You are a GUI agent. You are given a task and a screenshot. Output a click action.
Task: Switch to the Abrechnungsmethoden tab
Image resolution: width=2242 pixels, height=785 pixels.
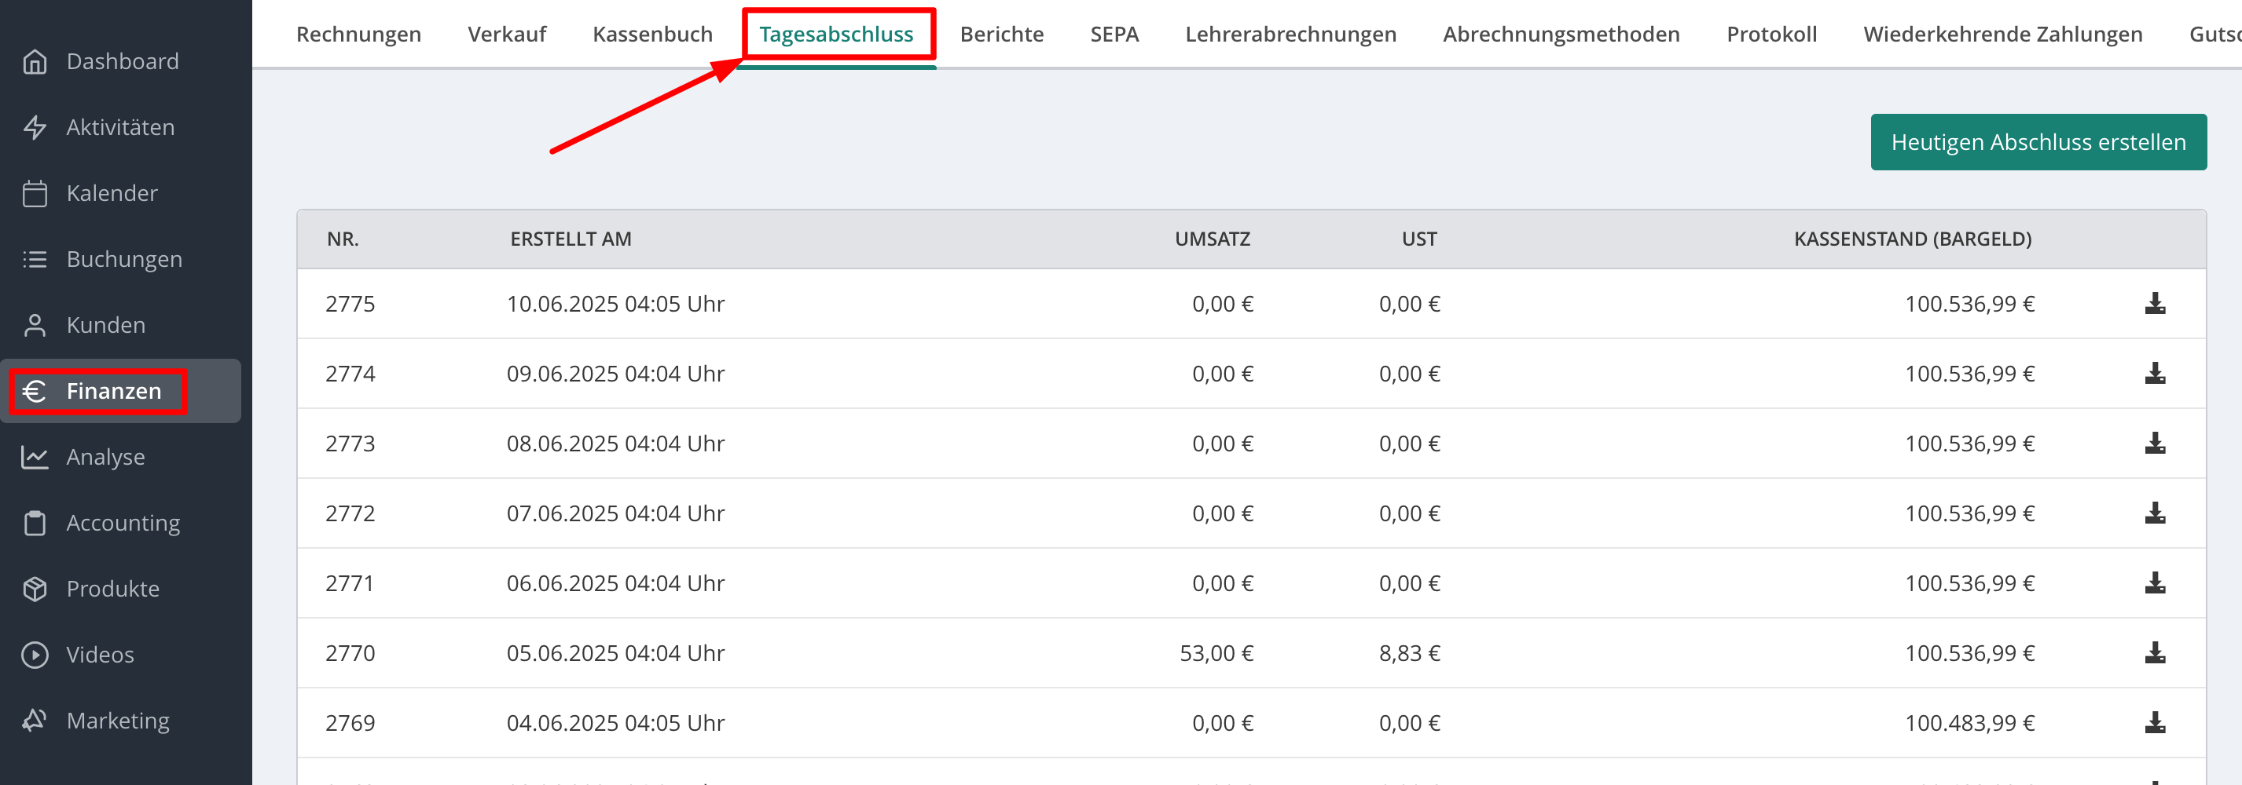pyautogui.click(x=1561, y=34)
